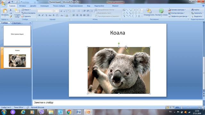205x115 pixels.
Task: Open line spacing dropdown
Action: (92, 11)
